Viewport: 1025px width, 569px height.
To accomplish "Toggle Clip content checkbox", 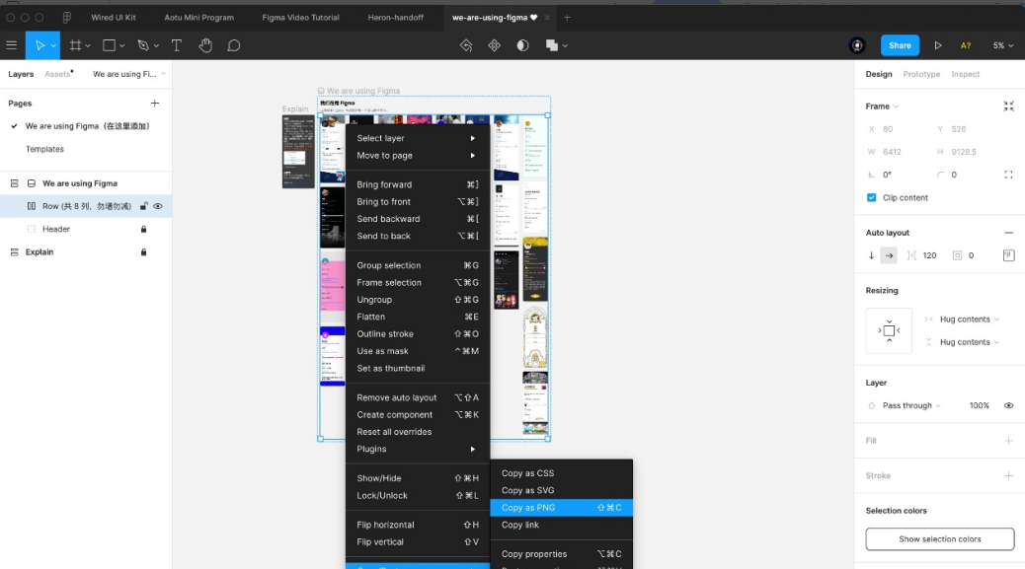I will point(871,197).
